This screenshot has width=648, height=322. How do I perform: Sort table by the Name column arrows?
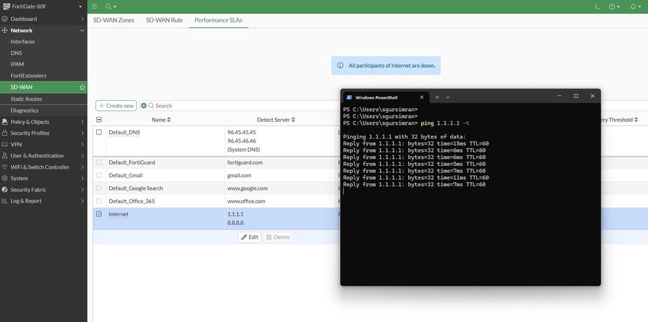tap(168, 120)
